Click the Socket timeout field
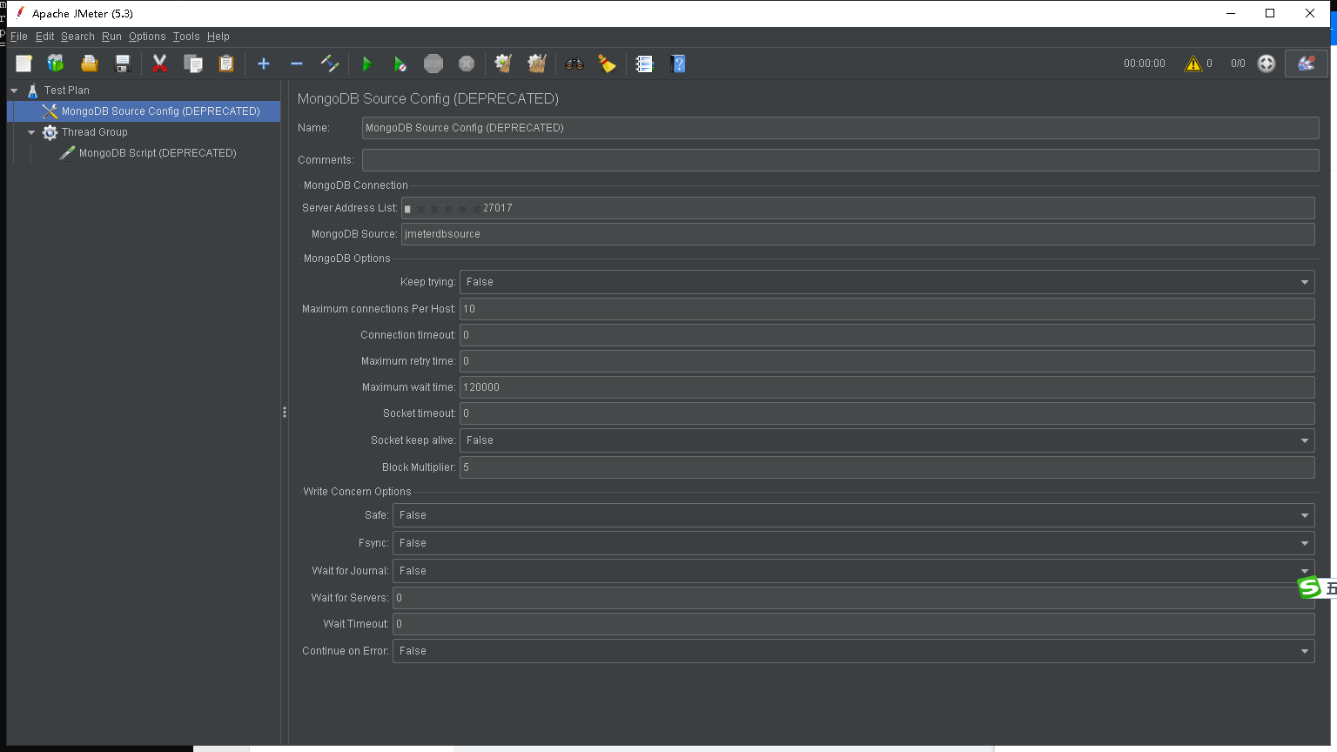 point(887,413)
